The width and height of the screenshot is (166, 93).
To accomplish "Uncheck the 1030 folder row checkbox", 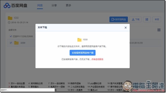I will [11, 43].
